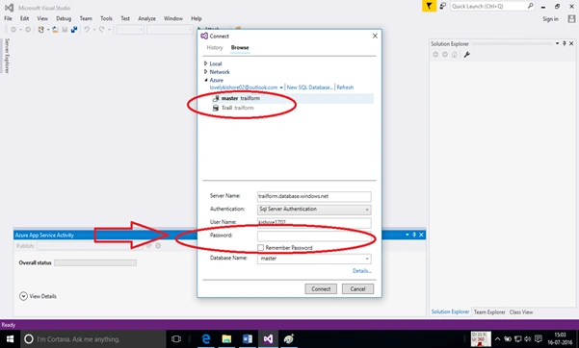
Task: Click Solution Explorer Home icon
Action: [x=455, y=55]
